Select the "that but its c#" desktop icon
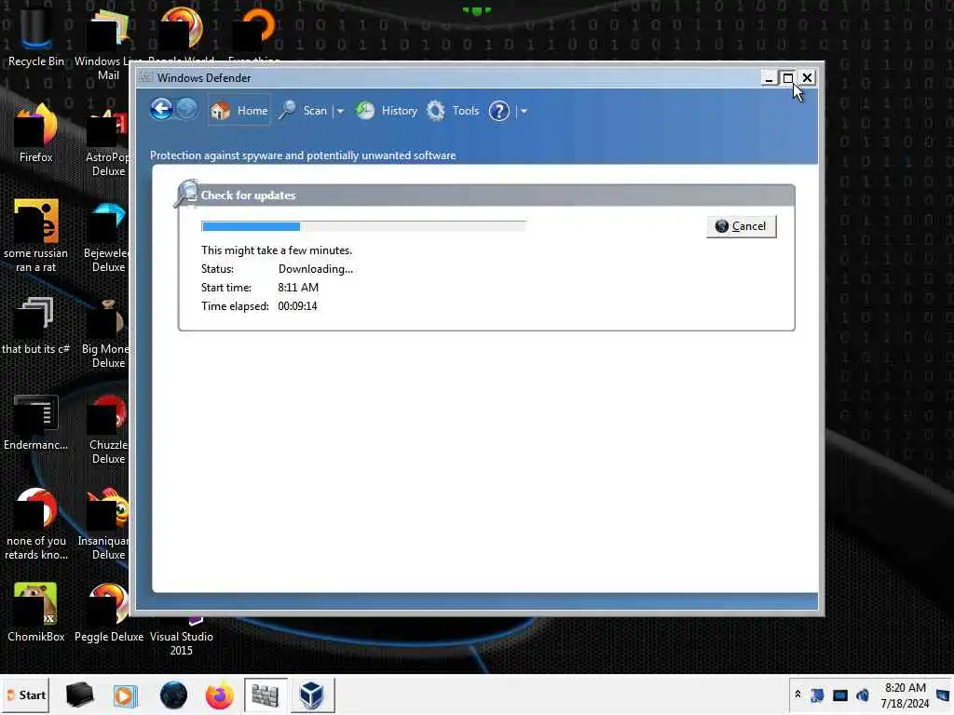 (x=36, y=326)
